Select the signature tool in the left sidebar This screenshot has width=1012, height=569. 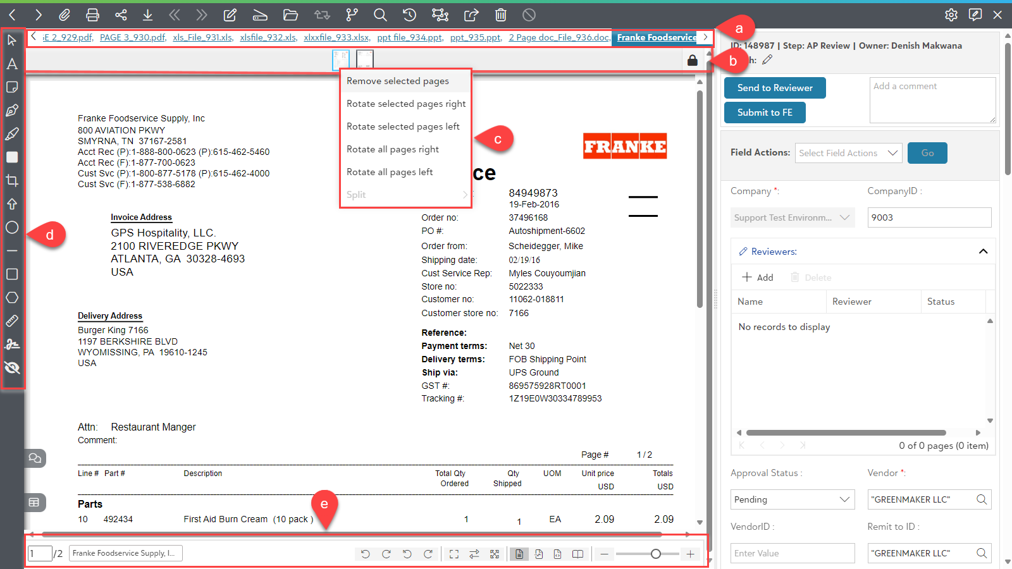click(12, 345)
